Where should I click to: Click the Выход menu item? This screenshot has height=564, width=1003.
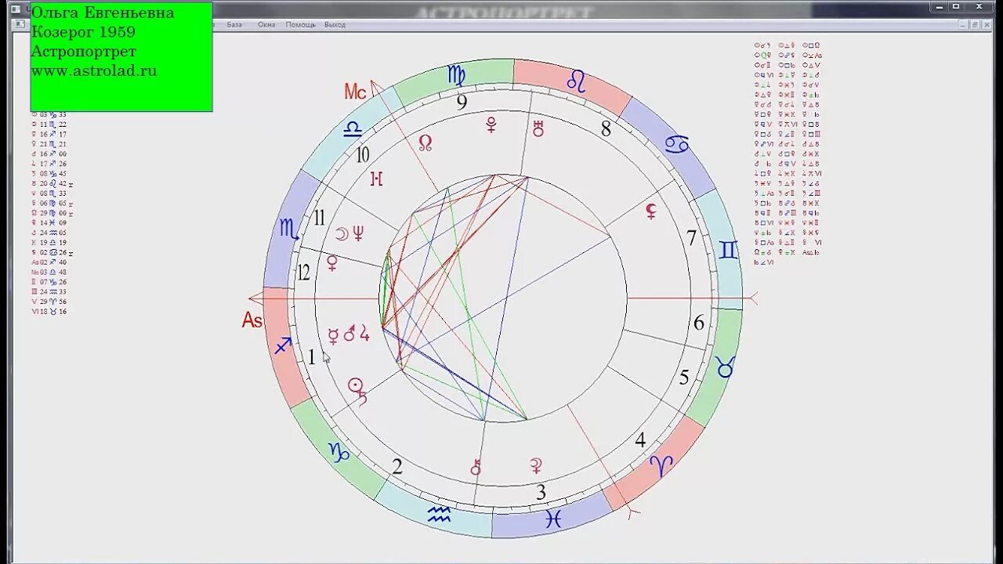[x=335, y=24]
